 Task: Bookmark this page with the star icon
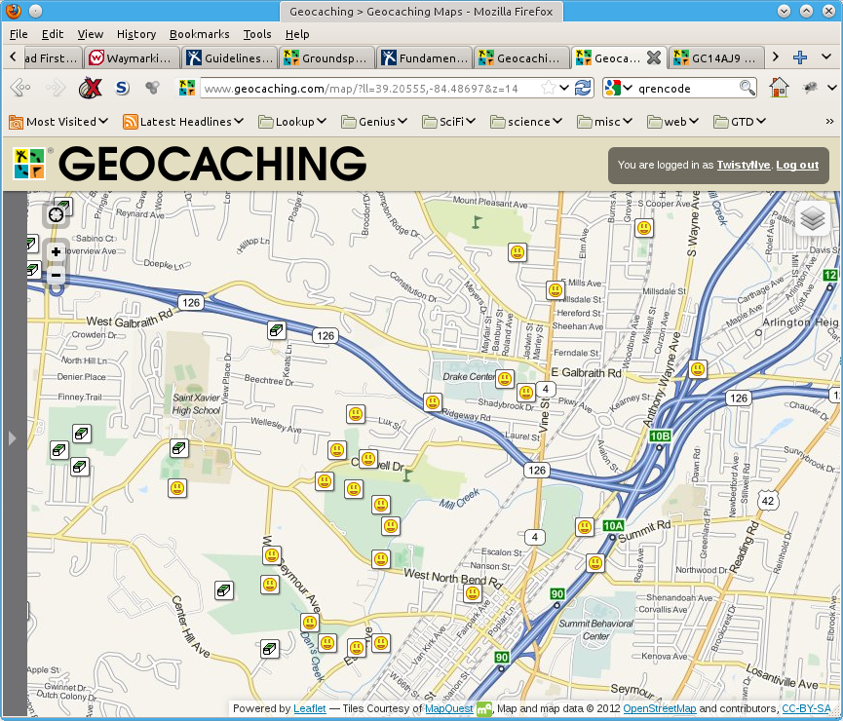coord(548,88)
